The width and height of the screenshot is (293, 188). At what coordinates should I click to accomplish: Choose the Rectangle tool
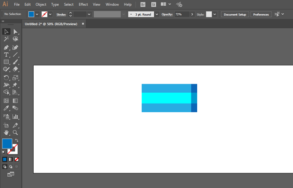[x=6, y=62]
